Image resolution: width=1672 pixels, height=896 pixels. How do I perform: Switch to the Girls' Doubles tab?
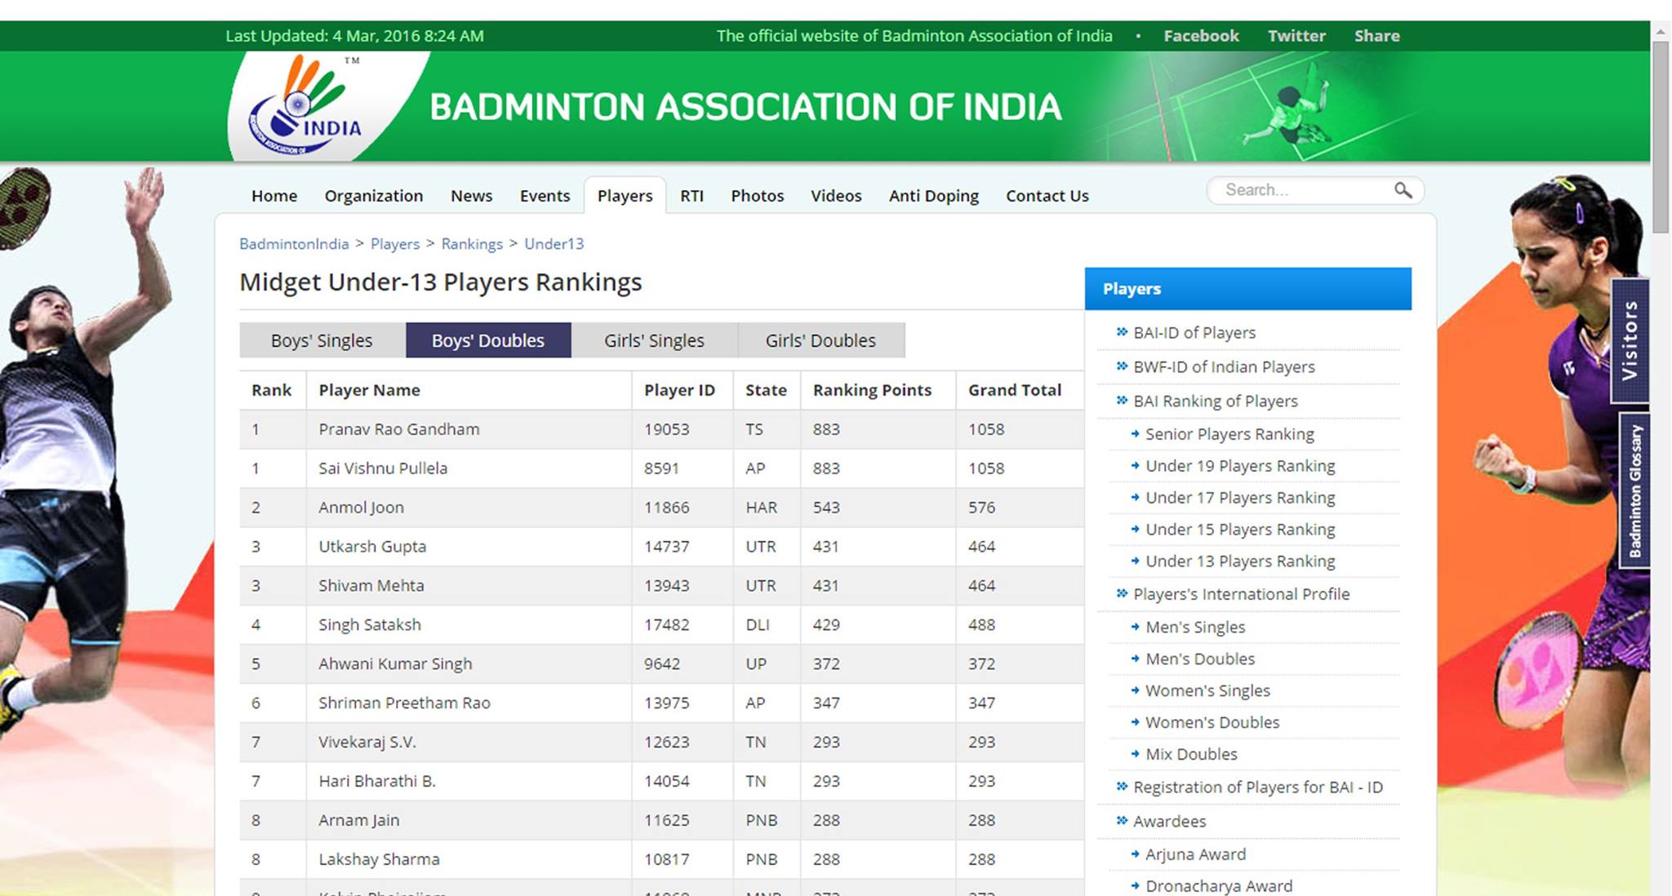click(821, 340)
